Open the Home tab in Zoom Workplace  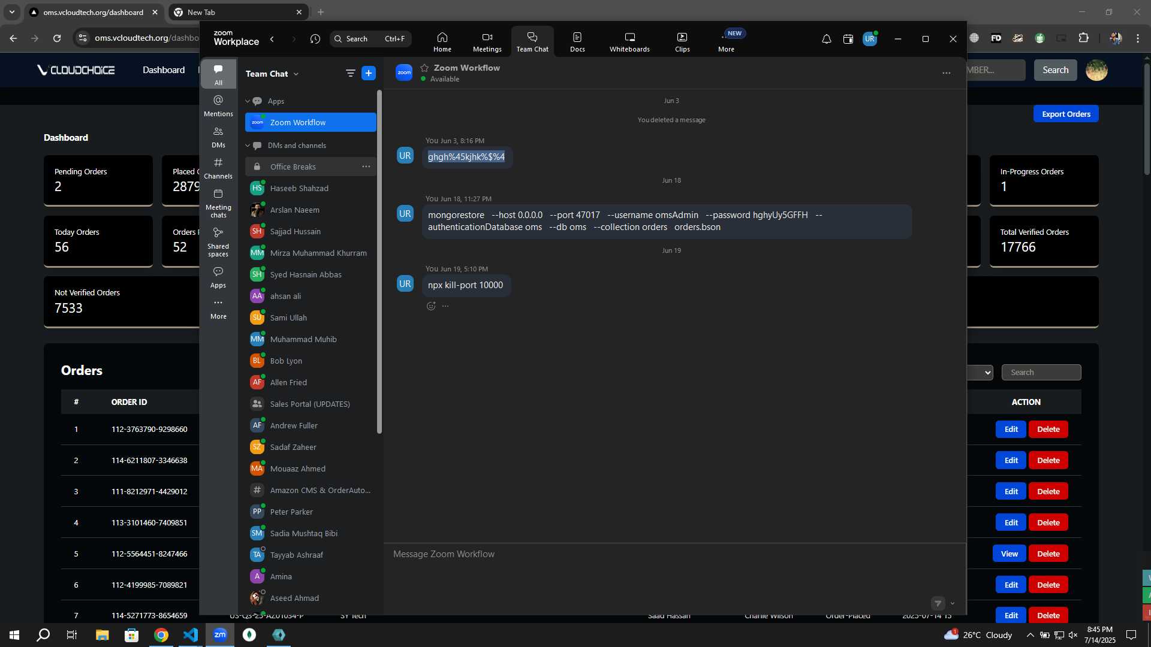(x=442, y=41)
